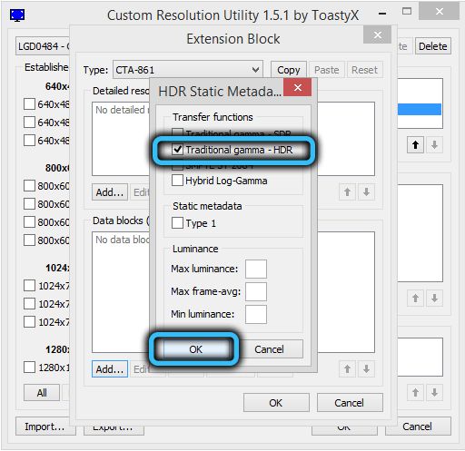
Task: Open the Type CTA-861 dropdown
Action: coord(188,70)
